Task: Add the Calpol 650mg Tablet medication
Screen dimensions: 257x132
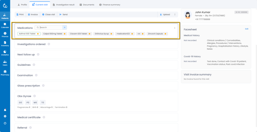Action: pyautogui.click(x=53, y=34)
